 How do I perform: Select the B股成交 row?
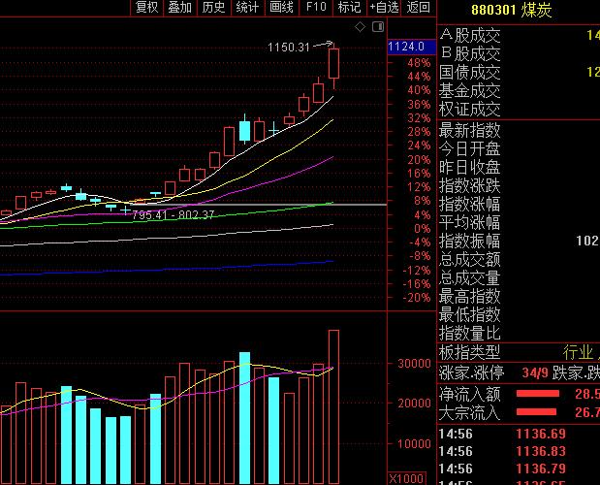click(519, 53)
